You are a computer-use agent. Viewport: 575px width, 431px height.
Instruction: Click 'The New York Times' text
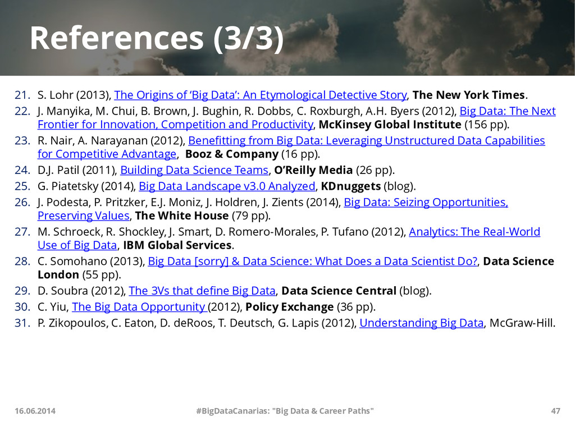pos(469,95)
